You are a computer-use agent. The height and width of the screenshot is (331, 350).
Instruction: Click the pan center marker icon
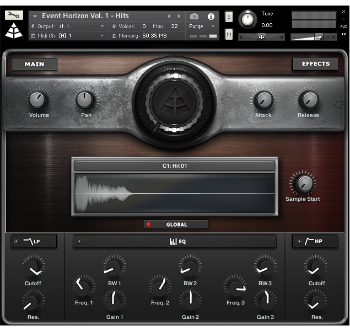[x=261, y=37]
